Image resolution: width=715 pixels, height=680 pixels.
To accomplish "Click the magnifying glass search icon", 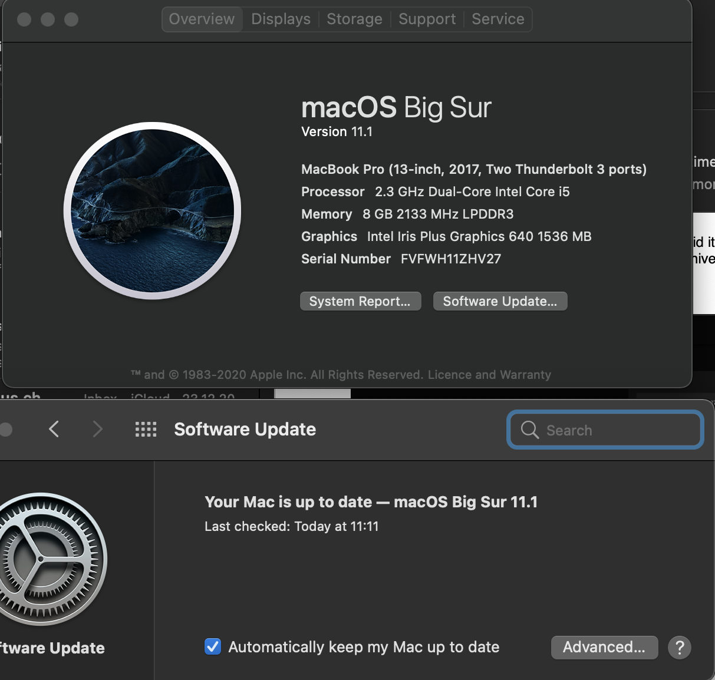I will 529,430.
